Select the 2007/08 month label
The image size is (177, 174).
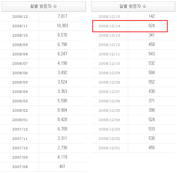[x=20, y=167]
